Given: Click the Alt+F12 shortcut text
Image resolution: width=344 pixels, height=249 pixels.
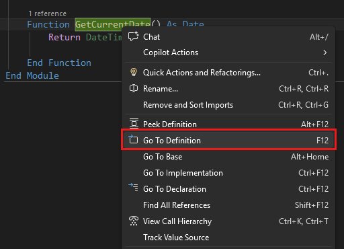Looking at the screenshot, I should (314, 124).
